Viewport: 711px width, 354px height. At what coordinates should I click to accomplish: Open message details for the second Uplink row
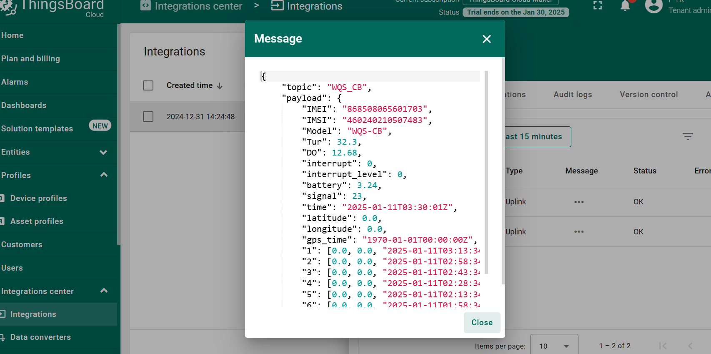[579, 232]
